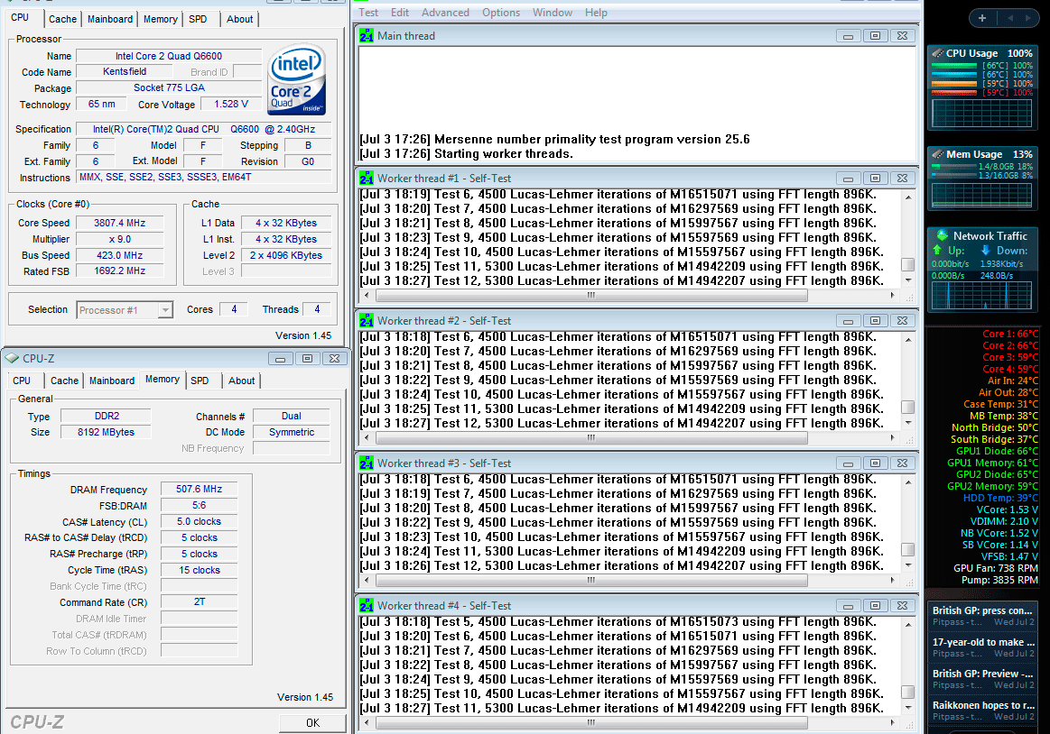Select About tab in the memory CPU-Z window

click(x=242, y=381)
